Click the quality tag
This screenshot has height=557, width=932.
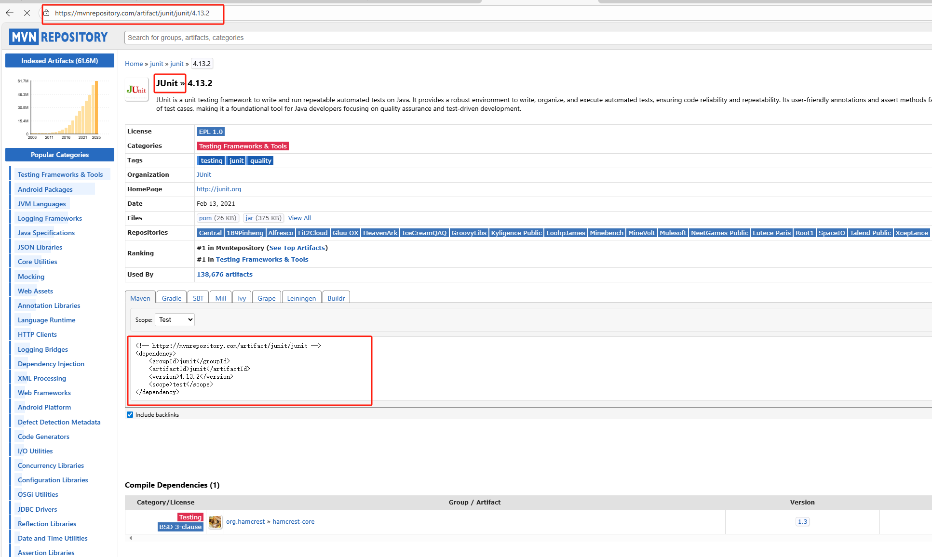click(x=261, y=160)
